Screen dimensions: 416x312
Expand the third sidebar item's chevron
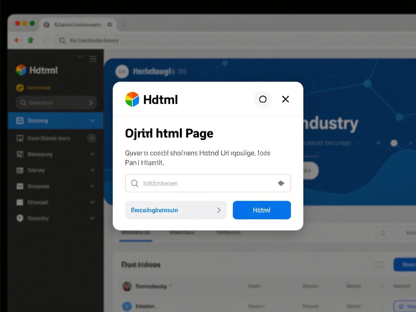pyautogui.click(x=92, y=154)
